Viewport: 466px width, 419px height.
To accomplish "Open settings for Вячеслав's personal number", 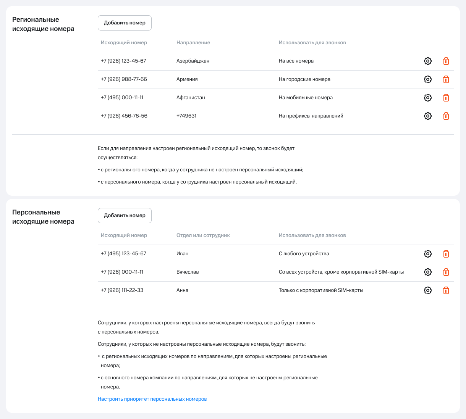I will tap(428, 272).
